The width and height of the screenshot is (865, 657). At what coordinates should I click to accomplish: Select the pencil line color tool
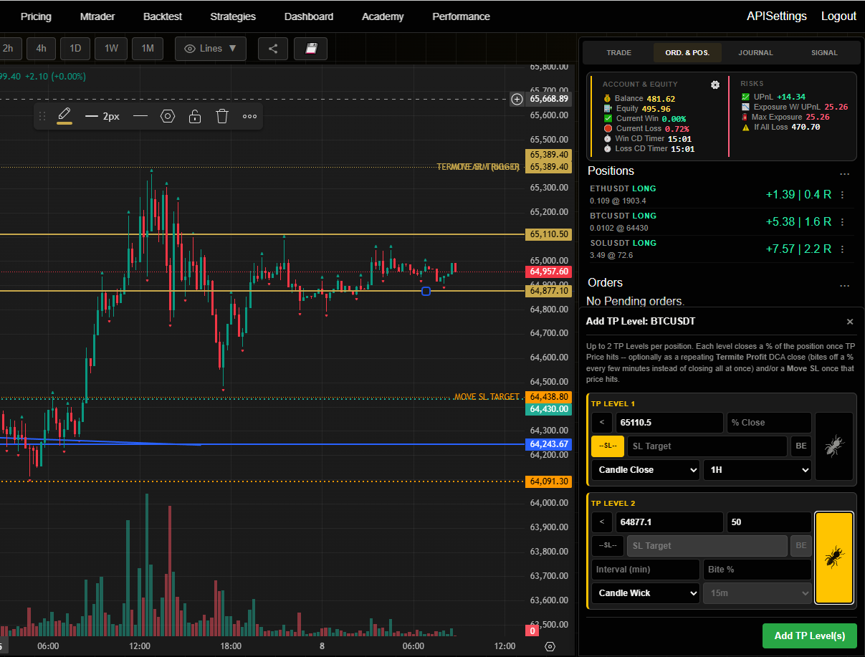[x=64, y=115]
